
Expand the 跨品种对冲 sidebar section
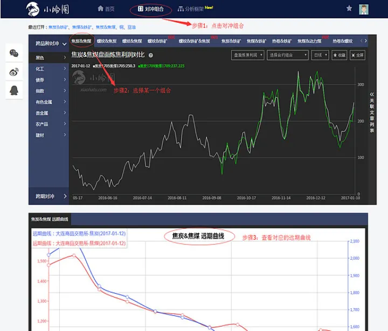(x=49, y=44)
